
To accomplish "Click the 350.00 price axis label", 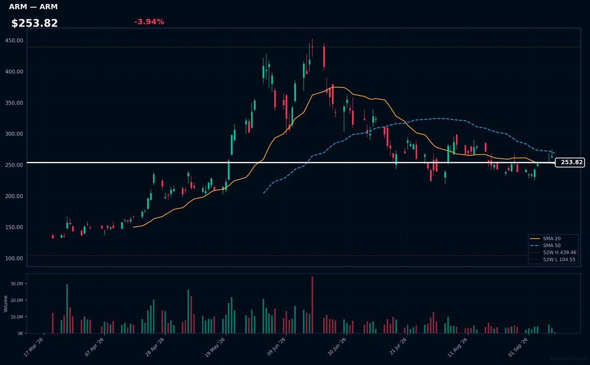I will click(x=14, y=103).
